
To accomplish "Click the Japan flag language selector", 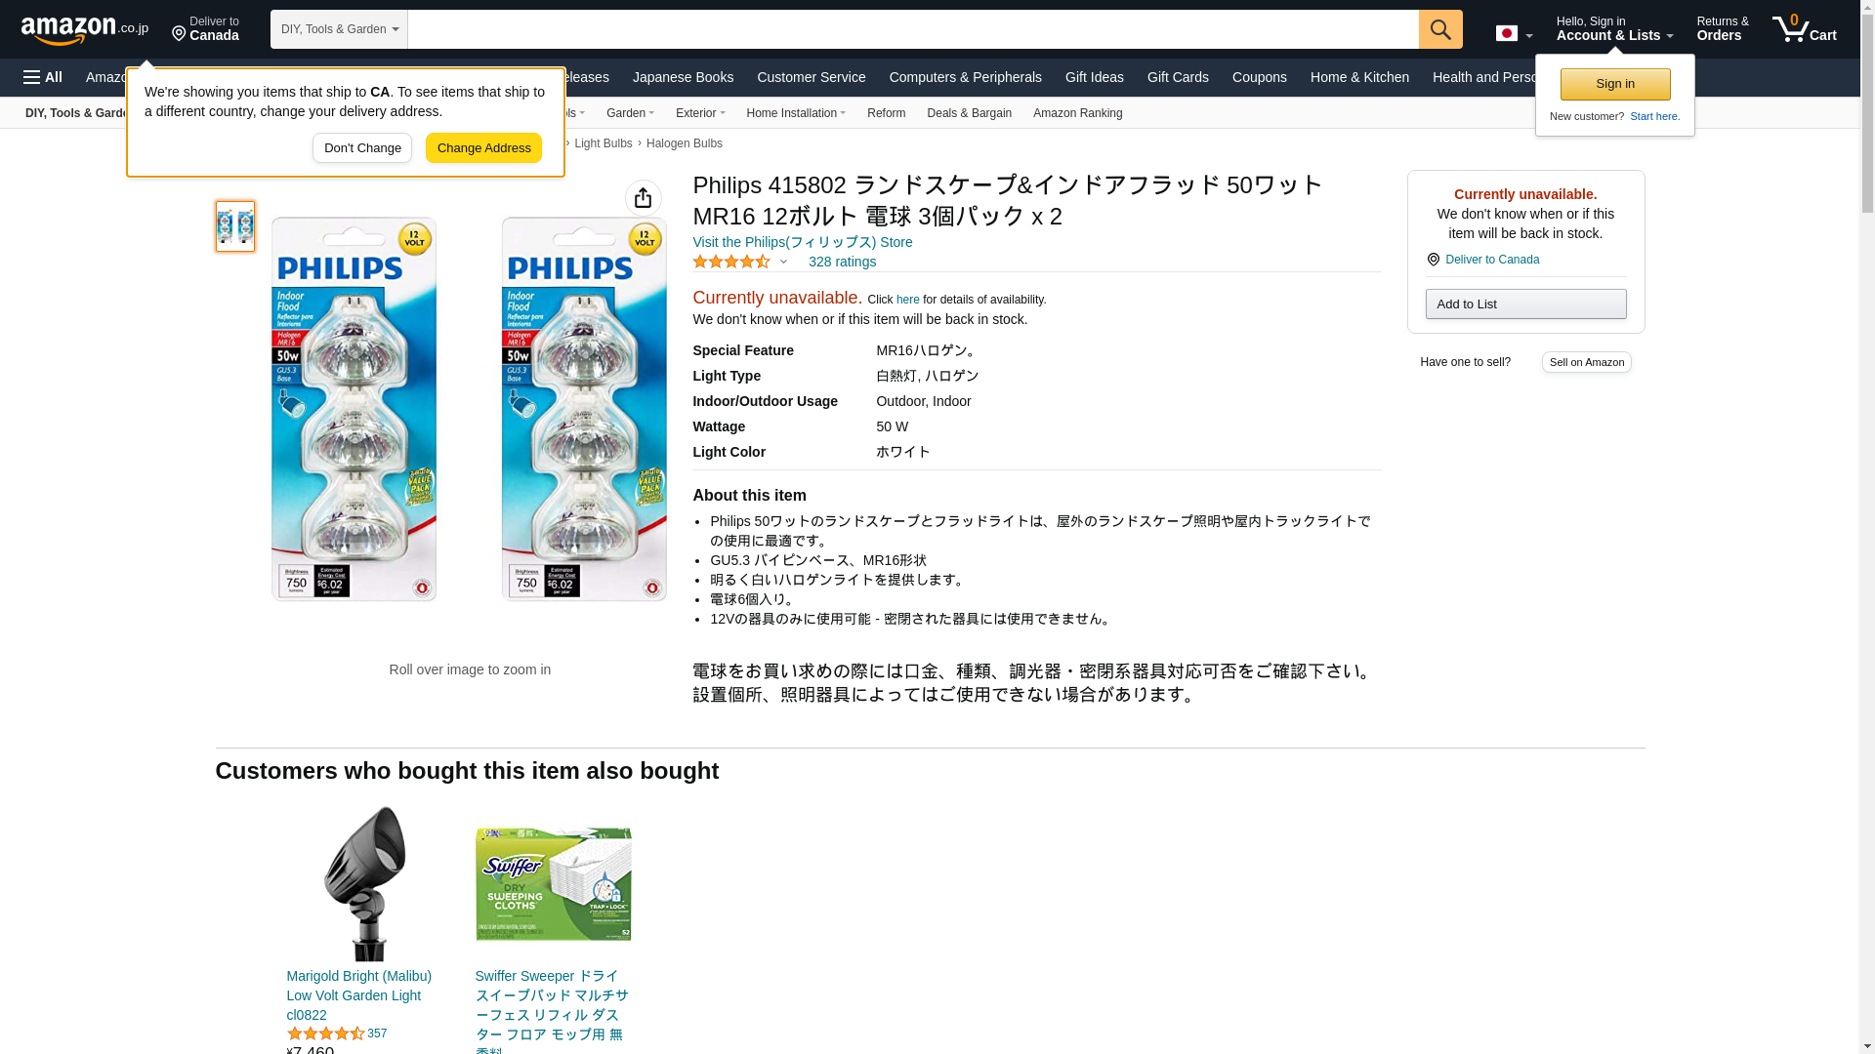I will (1514, 33).
